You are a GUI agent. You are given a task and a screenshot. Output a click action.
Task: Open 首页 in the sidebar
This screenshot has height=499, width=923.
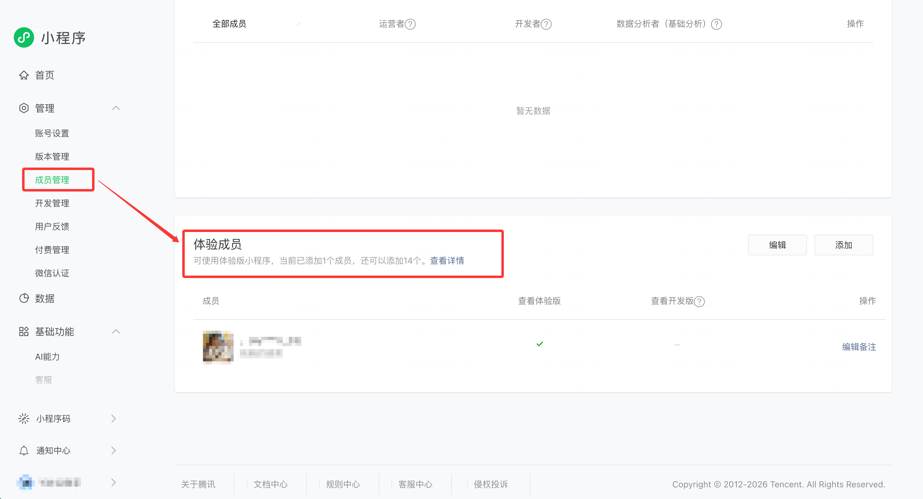(x=44, y=75)
